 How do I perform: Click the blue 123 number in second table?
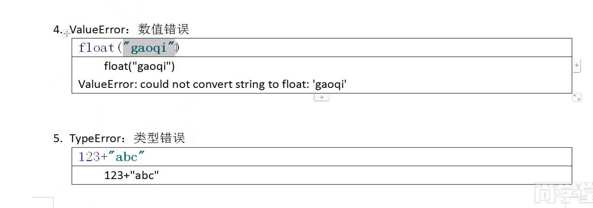click(89, 157)
